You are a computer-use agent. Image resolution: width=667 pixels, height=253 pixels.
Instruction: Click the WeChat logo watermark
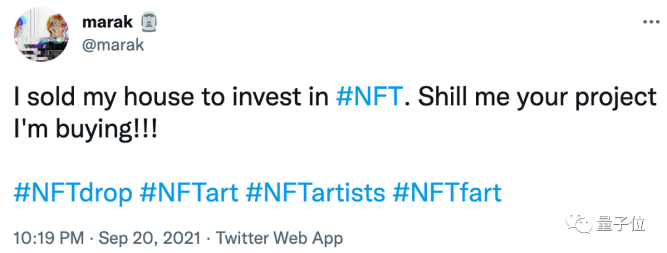[x=580, y=223]
